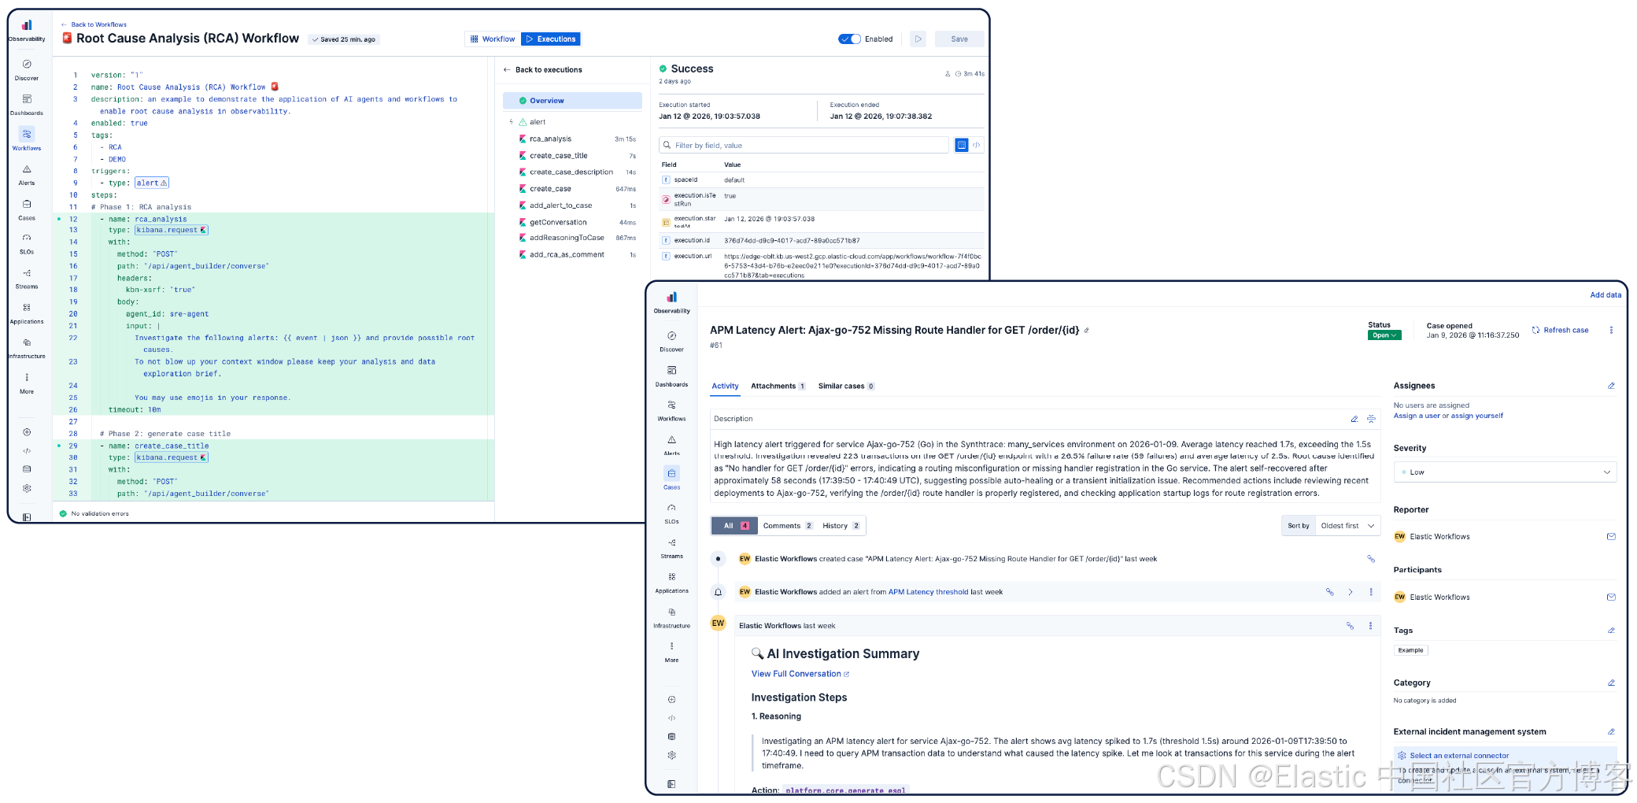Toggle the workflow Enabled switch

coord(849,39)
